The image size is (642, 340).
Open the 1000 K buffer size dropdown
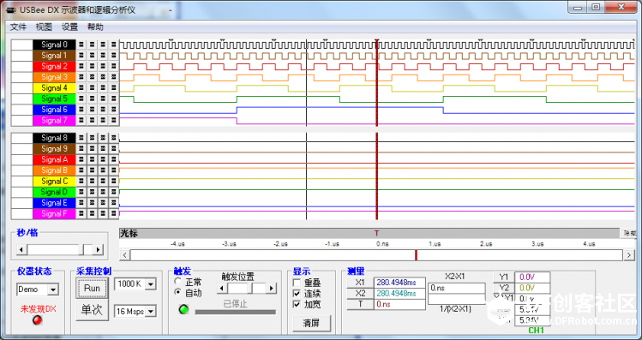(x=151, y=284)
